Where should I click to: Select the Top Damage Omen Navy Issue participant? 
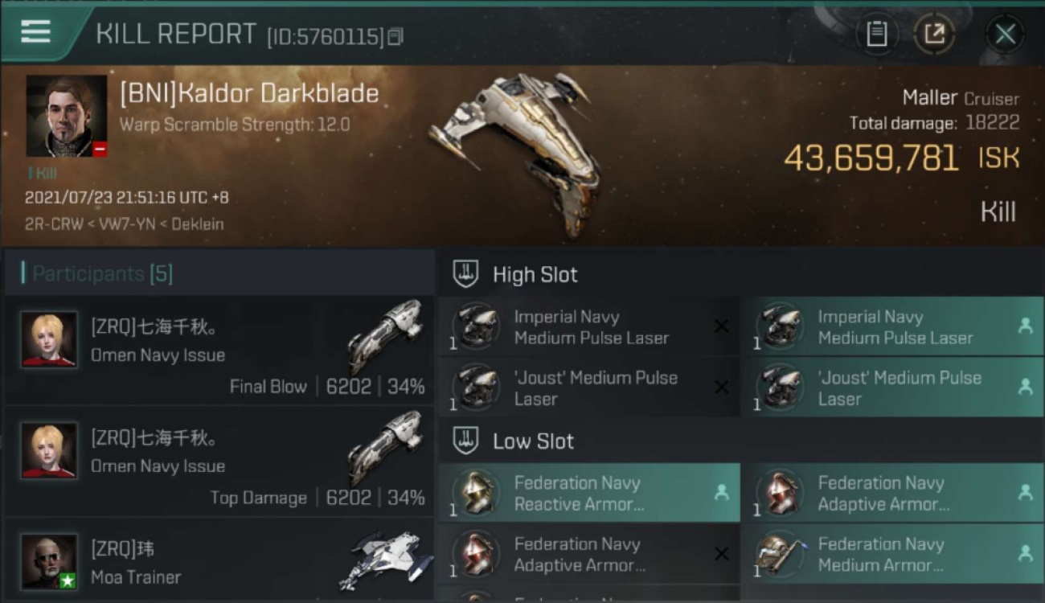[x=219, y=461]
